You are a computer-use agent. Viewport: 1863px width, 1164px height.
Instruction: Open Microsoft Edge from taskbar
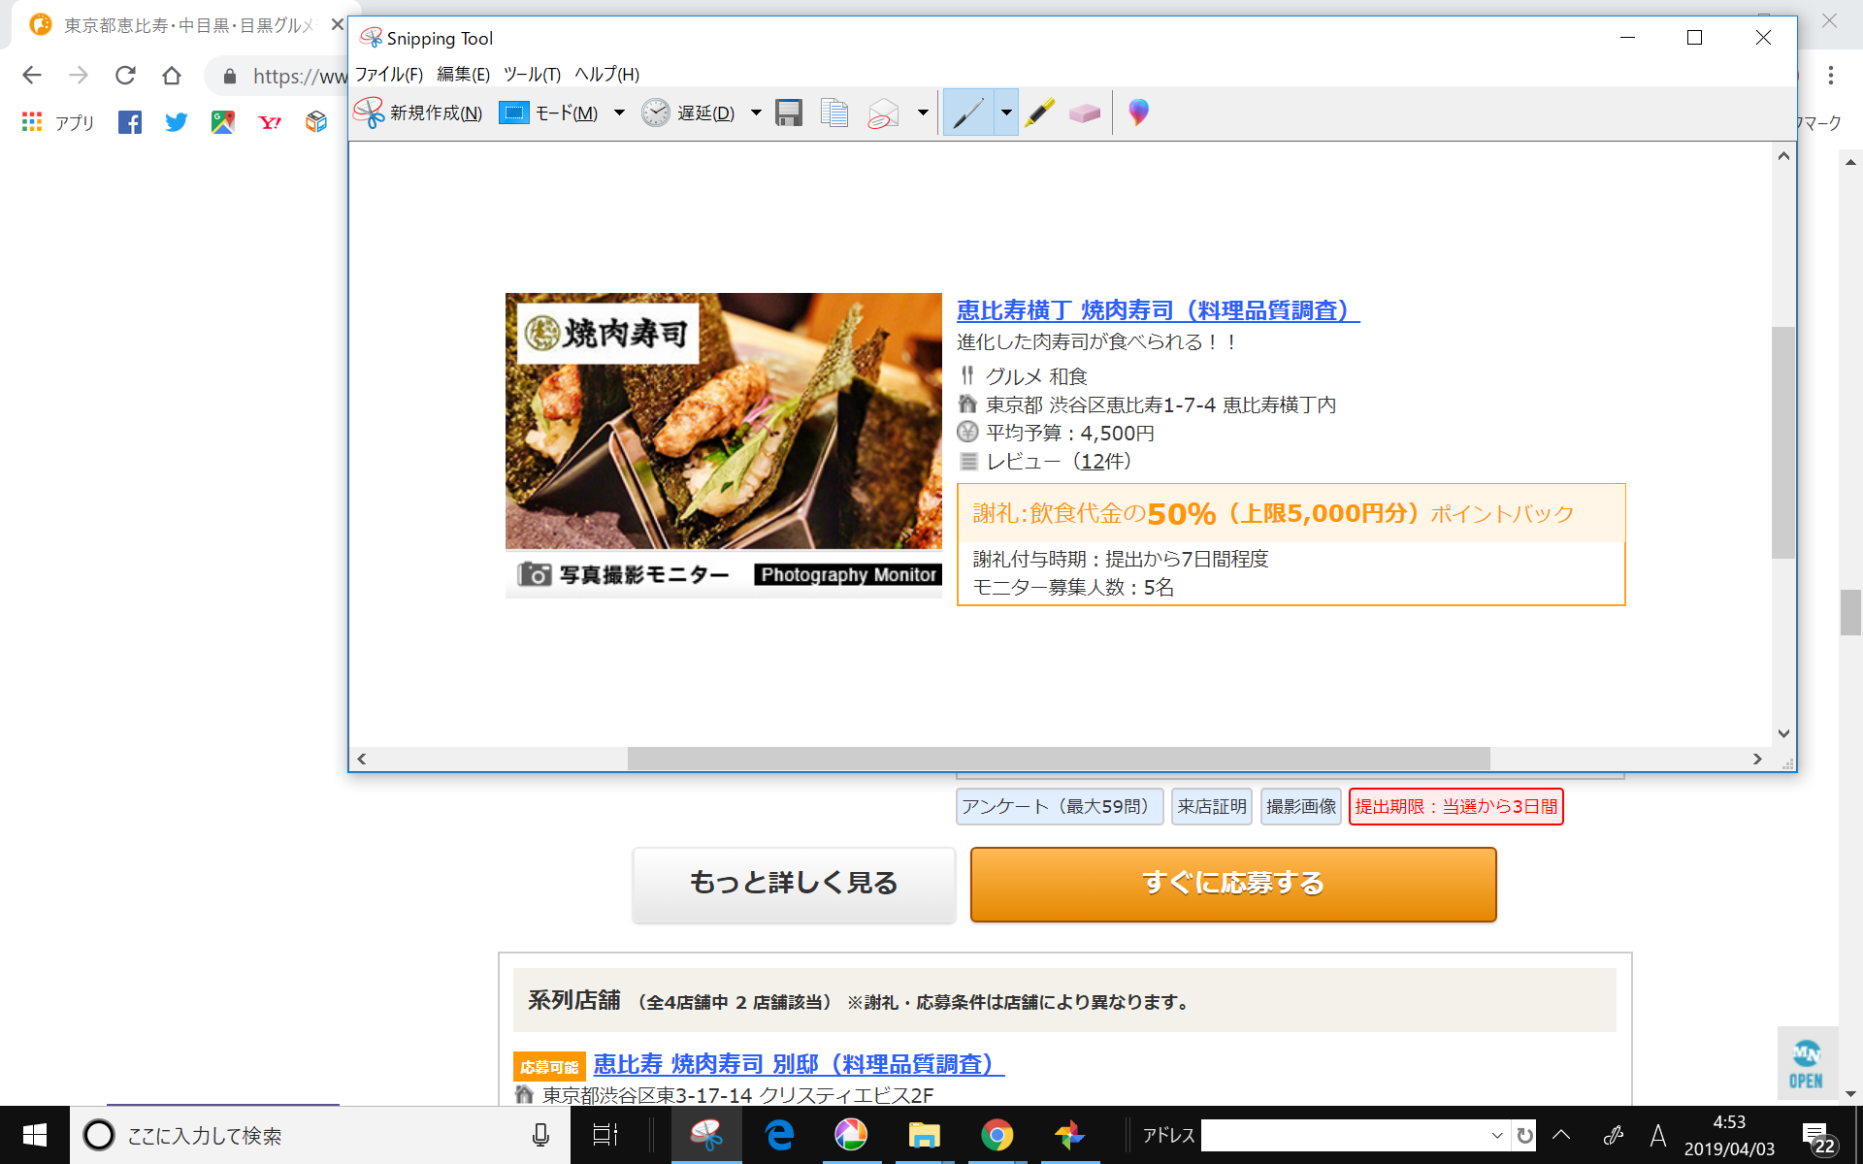click(779, 1135)
